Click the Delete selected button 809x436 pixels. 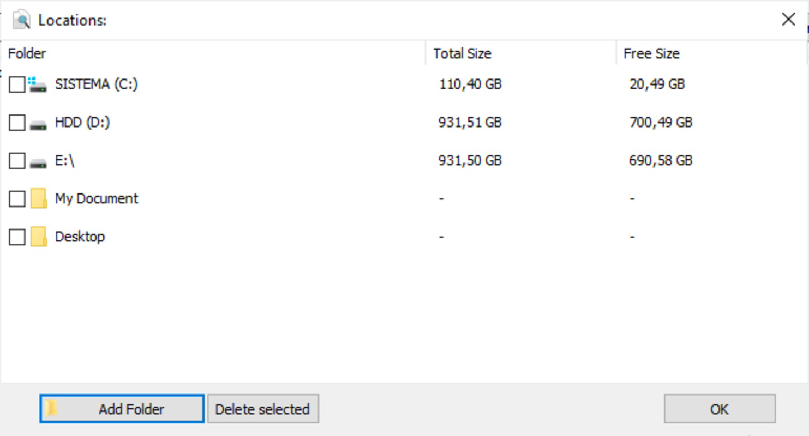tap(263, 409)
